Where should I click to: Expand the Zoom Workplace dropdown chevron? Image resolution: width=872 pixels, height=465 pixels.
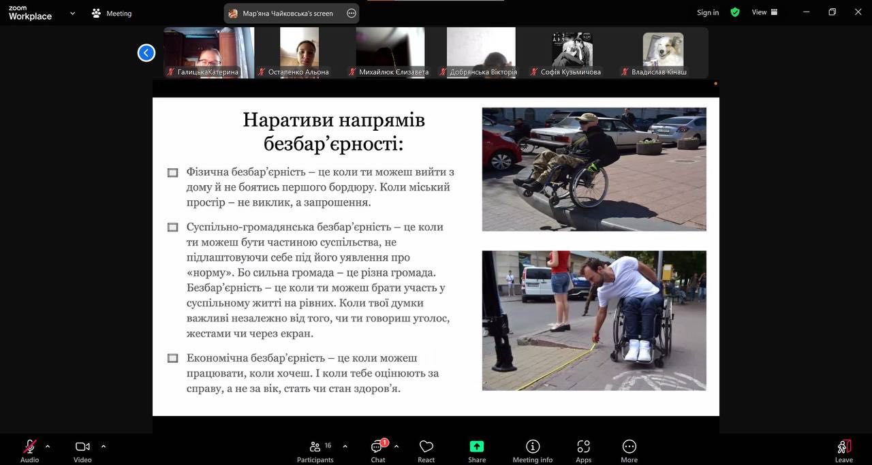tap(72, 13)
